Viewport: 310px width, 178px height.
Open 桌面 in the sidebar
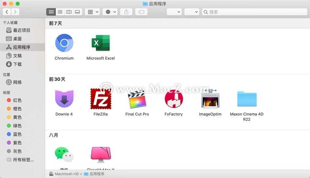pyautogui.click(x=22, y=39)
